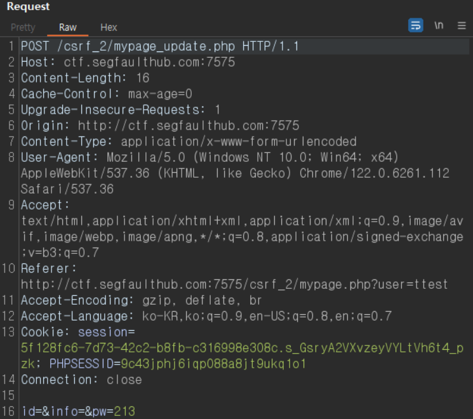The image size is (473, 419).
Task: Switch to the Pretty tab
Action: [23, 27]
